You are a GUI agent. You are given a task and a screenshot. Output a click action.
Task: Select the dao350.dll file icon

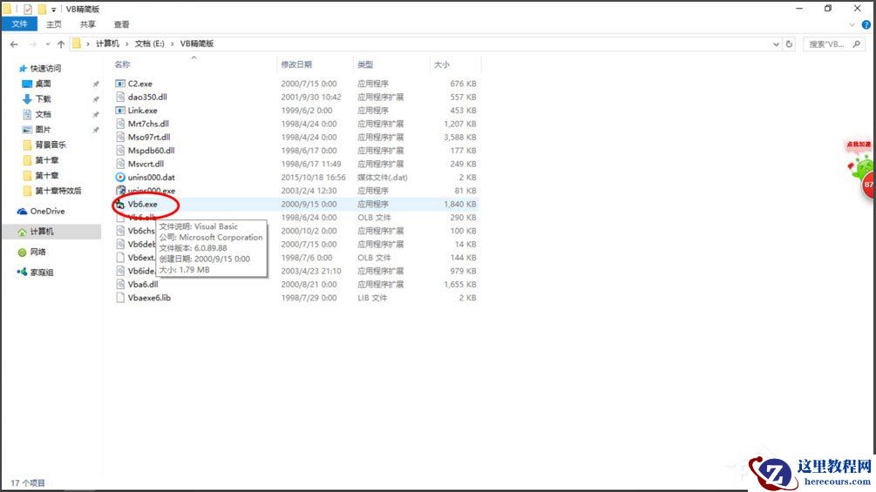click(119, 97)
